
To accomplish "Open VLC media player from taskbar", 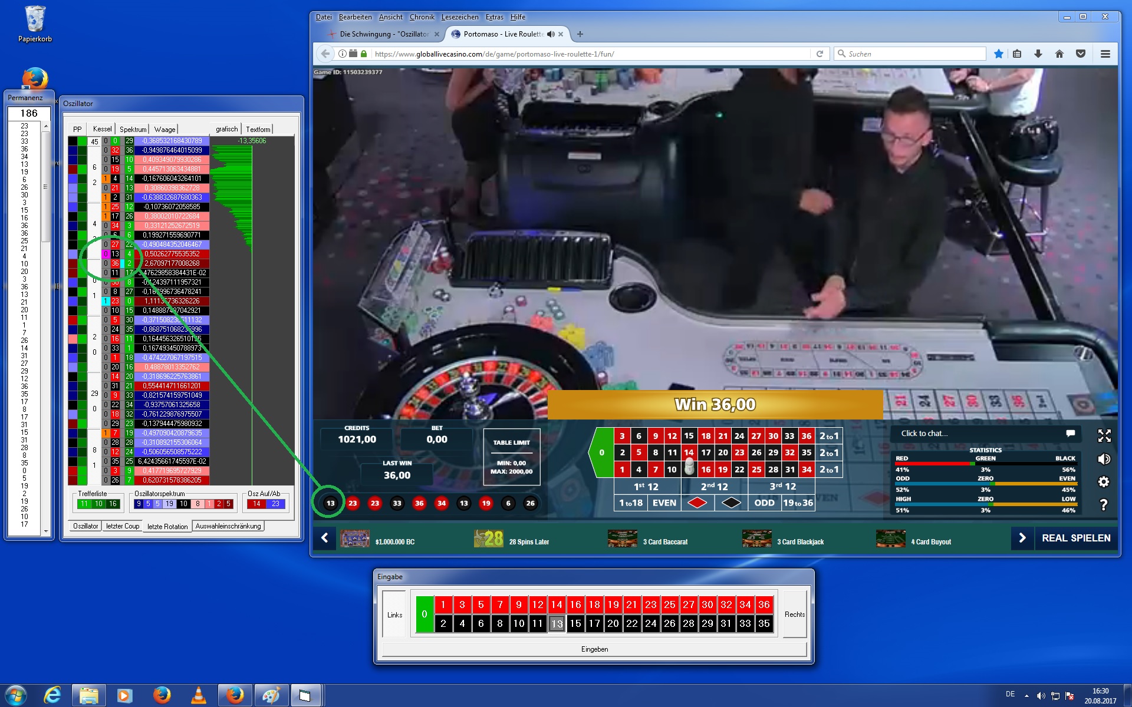I will pyautogui.click(x=199, y=695).
